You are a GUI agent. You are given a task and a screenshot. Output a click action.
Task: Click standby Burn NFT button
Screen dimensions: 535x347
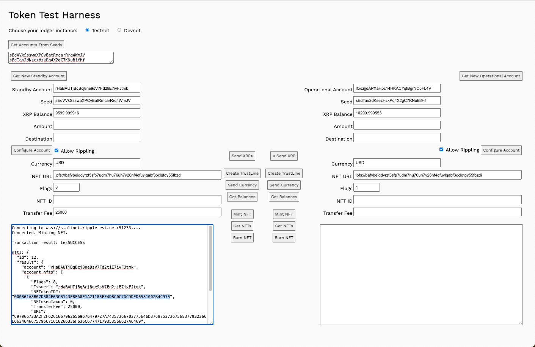pyautogui.click(x=242, y=238)
